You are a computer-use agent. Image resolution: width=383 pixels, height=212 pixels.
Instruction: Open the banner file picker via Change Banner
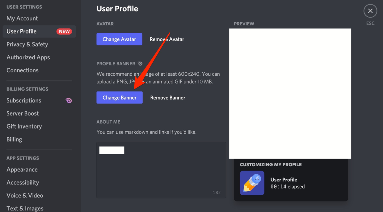(x=120, y=97)
